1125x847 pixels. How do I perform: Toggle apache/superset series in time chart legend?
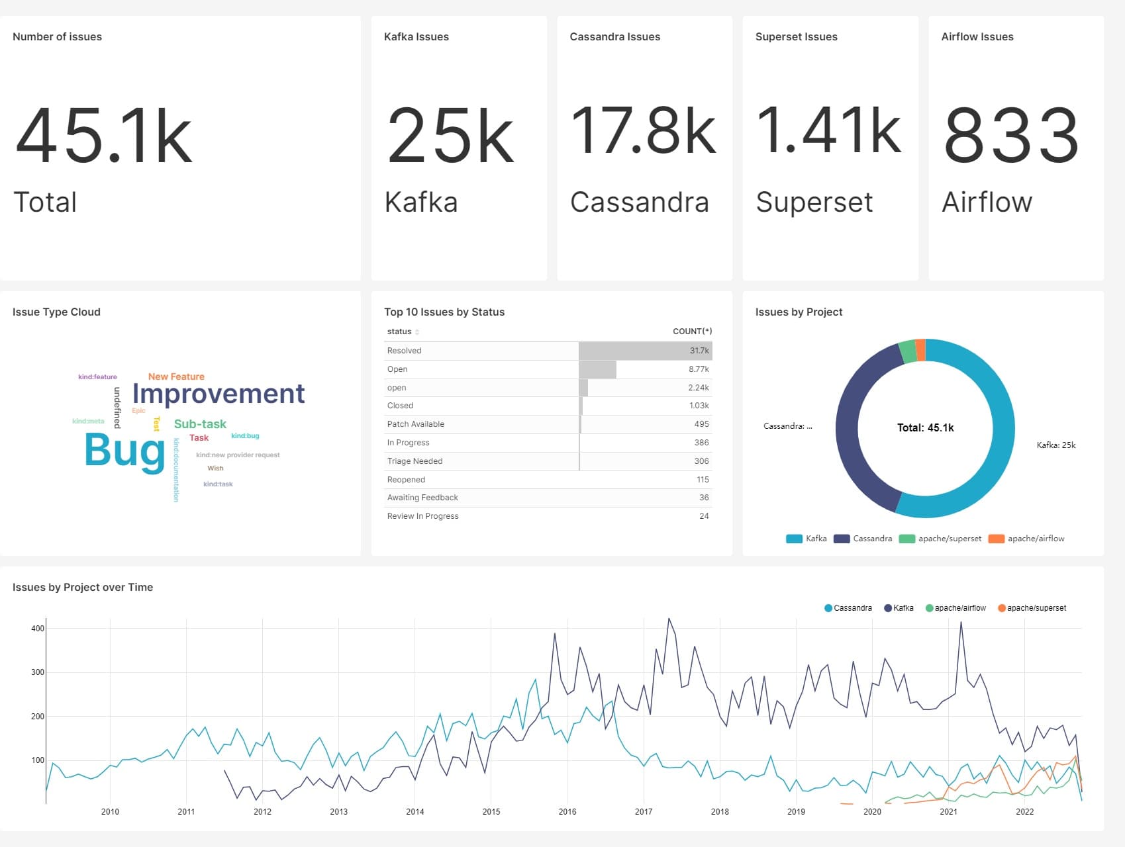[x=1032, y=608]
